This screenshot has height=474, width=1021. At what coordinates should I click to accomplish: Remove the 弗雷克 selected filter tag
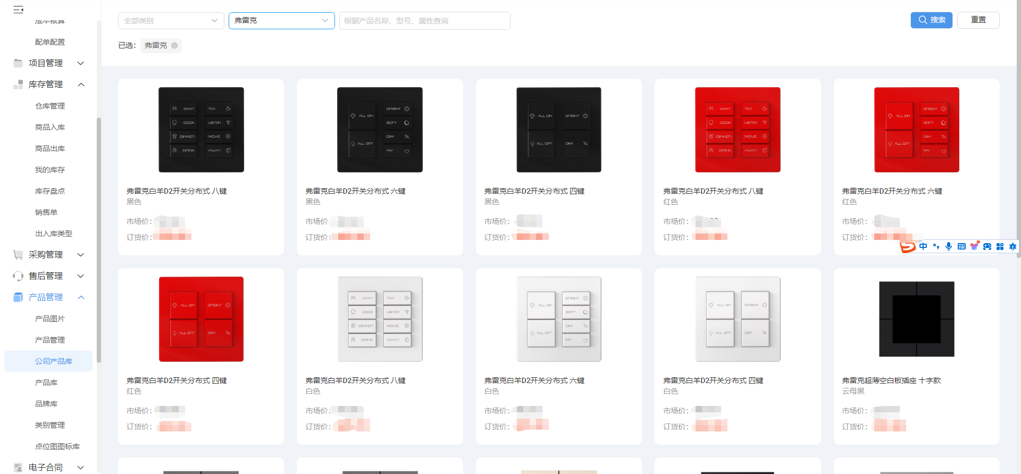point(174,46)
